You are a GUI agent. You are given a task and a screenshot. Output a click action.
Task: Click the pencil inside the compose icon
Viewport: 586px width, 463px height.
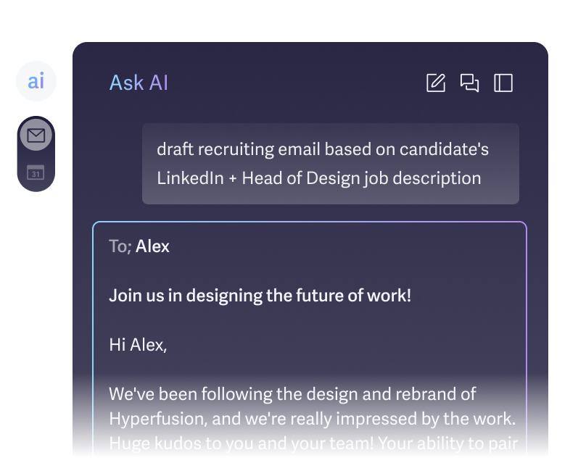pos(437,82)
